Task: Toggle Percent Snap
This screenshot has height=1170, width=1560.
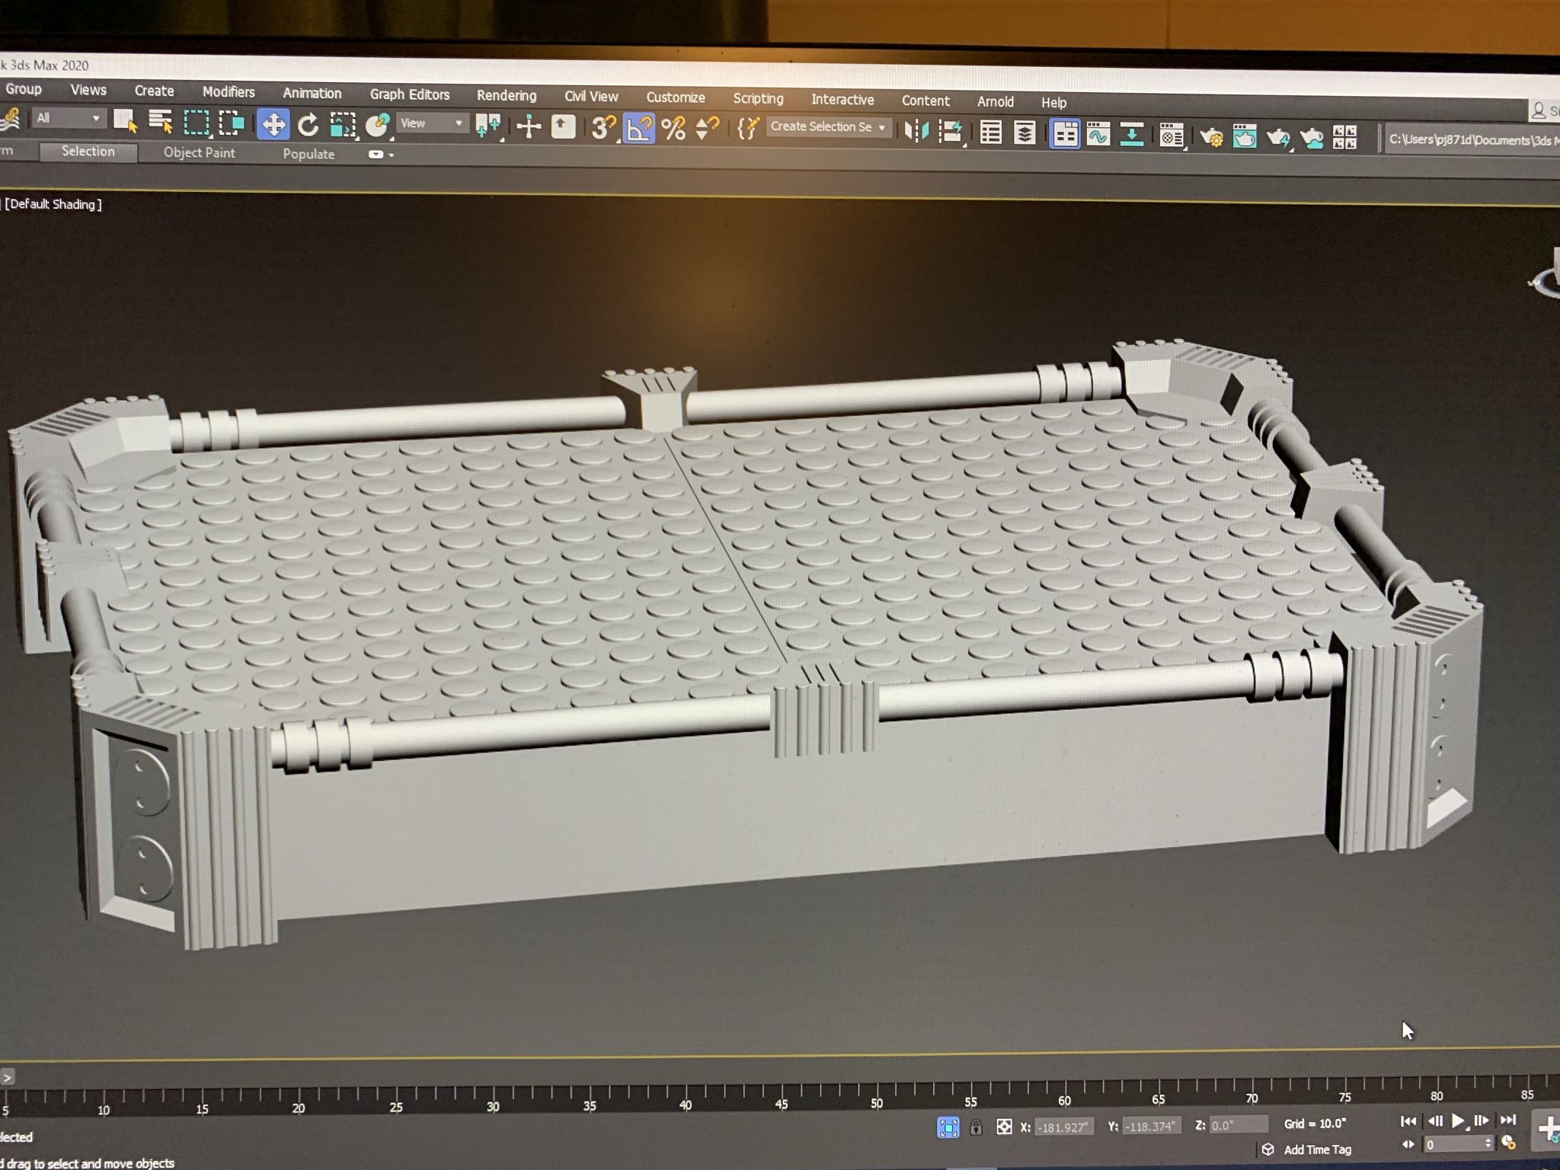Action: click(673, 129)
